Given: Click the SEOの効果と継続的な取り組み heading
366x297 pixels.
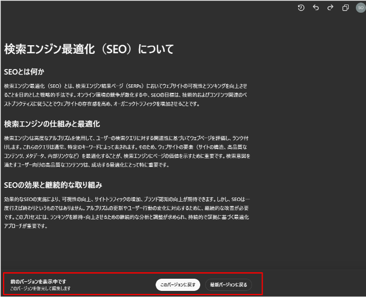Looking at the screenshot, I should click(53, 185).
